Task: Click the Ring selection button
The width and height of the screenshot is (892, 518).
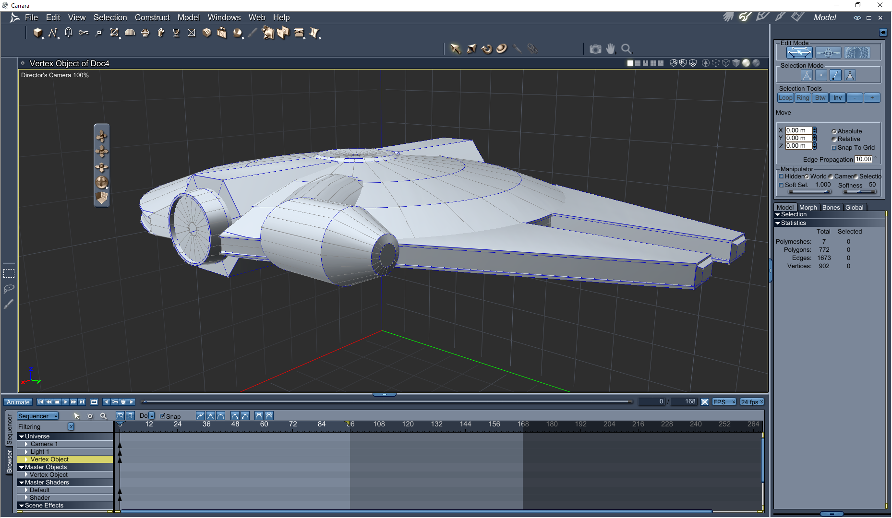Action: coord(803,98)
